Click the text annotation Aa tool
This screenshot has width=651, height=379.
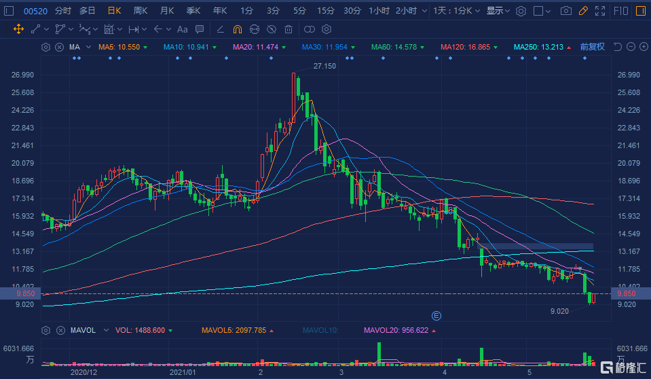click(182, 29)
